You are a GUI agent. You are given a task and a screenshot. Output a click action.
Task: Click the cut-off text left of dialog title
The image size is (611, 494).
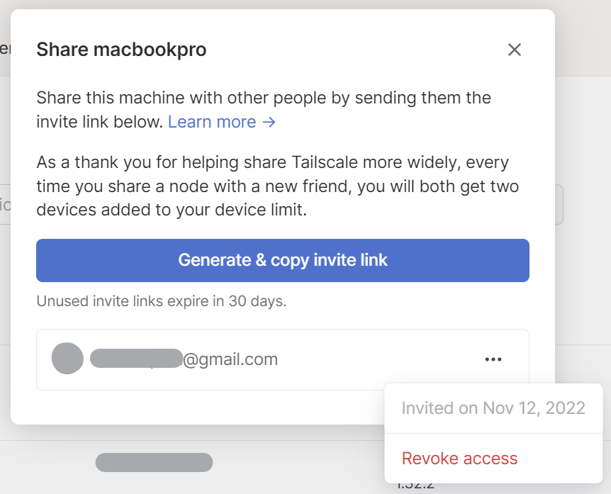[x=5, y=49]
